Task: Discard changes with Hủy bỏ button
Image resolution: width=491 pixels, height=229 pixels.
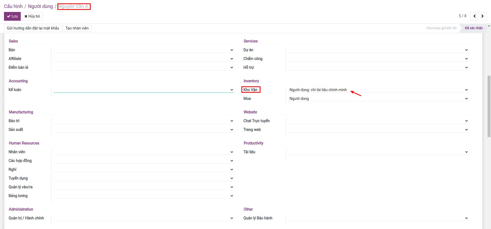Action: [32, 16]
